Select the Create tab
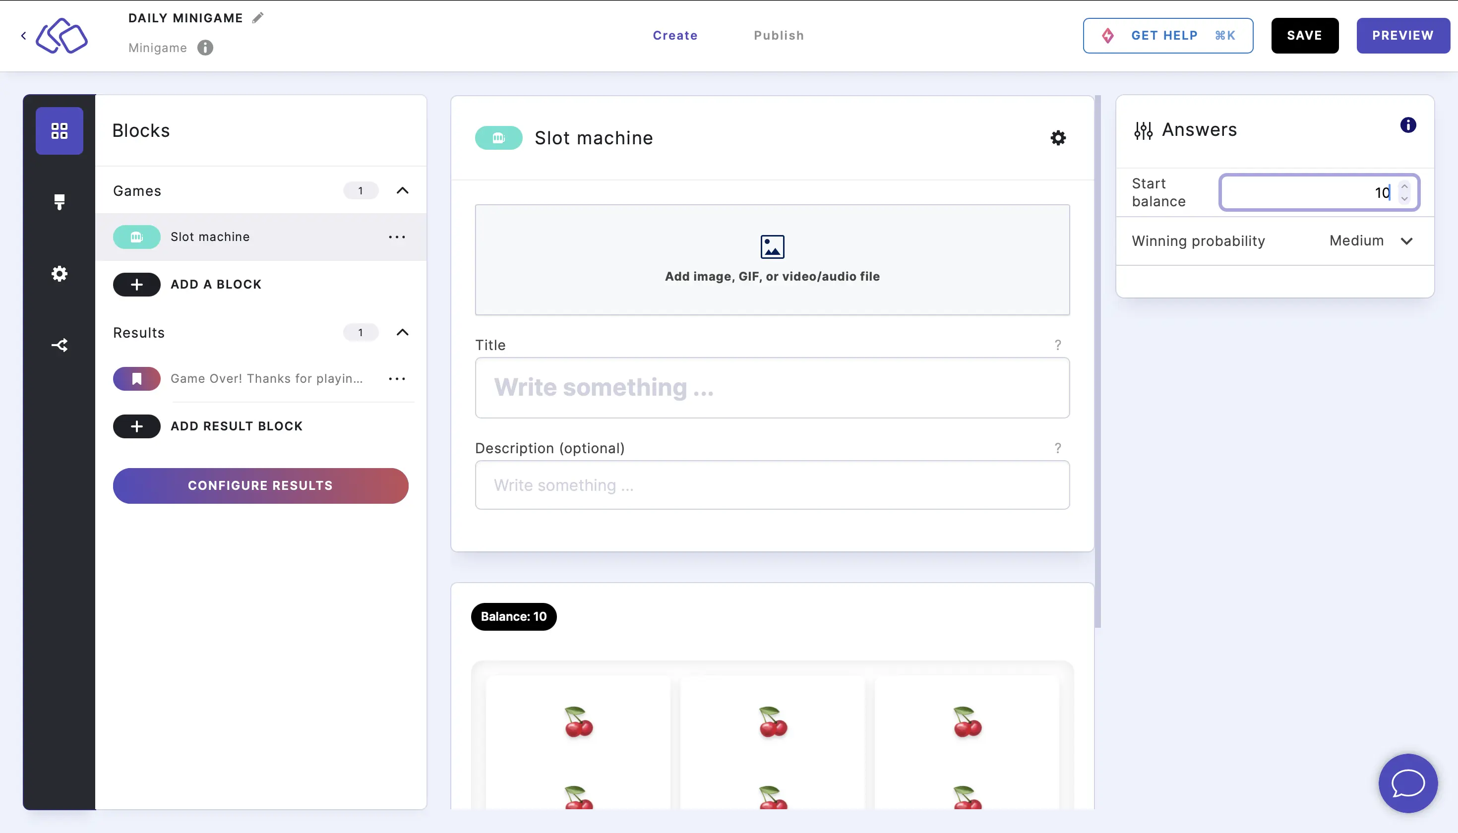This screenshot has width=1458, height=833. [675, 35]
